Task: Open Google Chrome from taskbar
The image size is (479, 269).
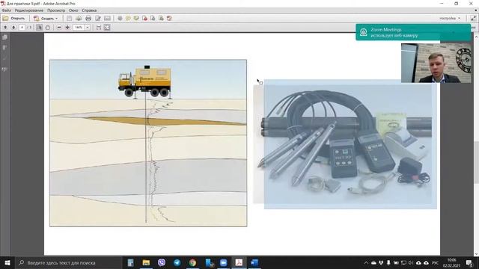Action: click(x=192, y=262)
